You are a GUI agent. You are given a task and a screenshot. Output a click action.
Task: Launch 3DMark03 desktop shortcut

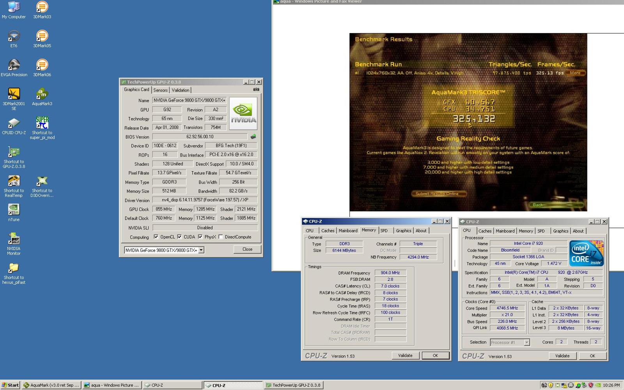coord(42,9)
